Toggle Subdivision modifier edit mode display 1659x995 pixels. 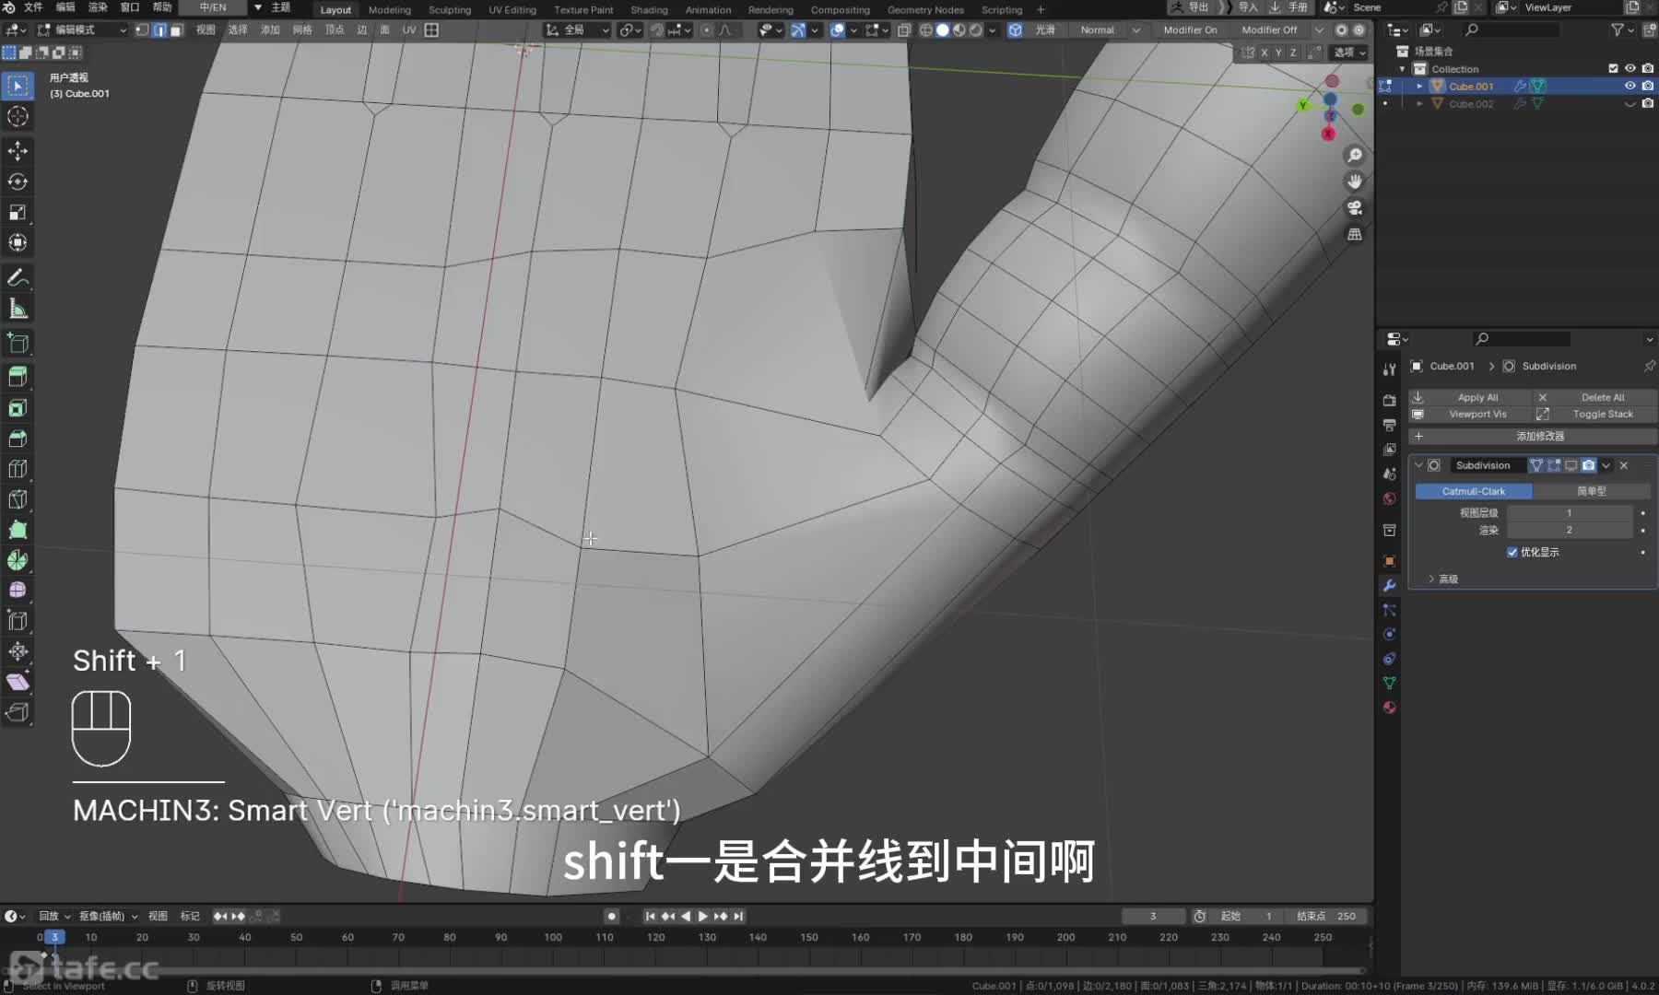[1554, 465]
